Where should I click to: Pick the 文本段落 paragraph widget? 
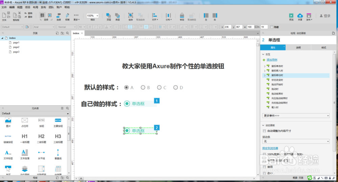click(25, 154)
